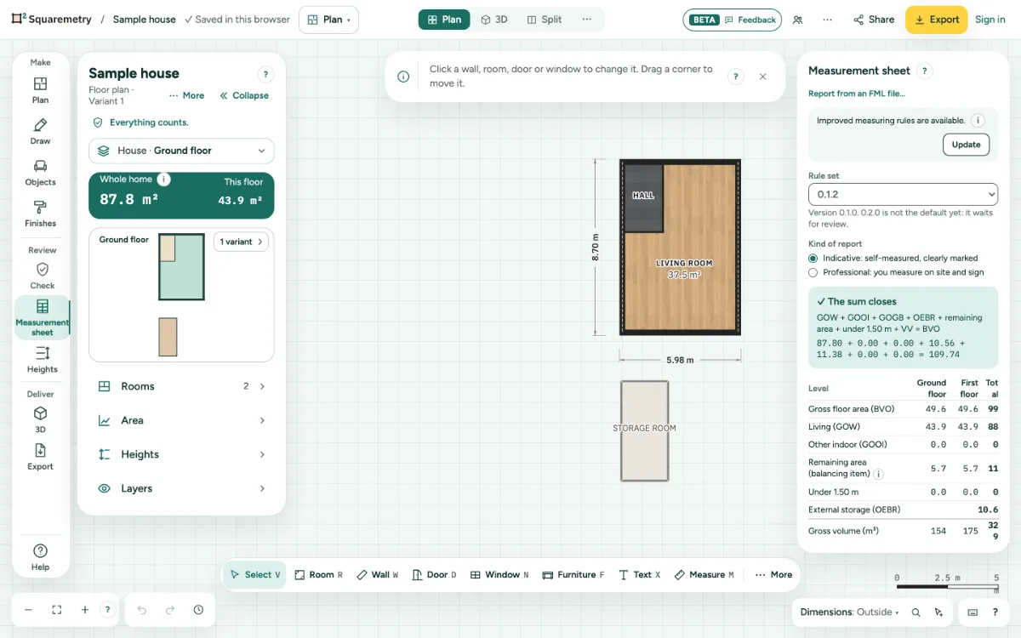The image size is (1021, 638).
Task: Click the collaborators people icon
Action: (797, 20)
